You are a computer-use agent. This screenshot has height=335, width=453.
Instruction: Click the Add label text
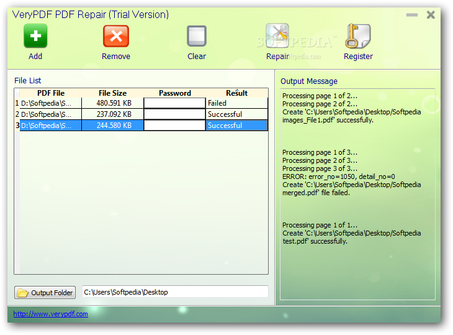pyautogui.click(x=35, y=56)
